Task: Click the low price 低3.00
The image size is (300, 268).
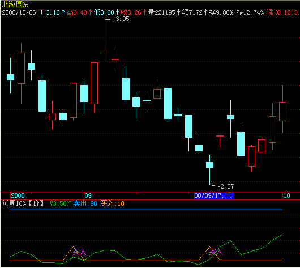Action: tap(104, 12)
